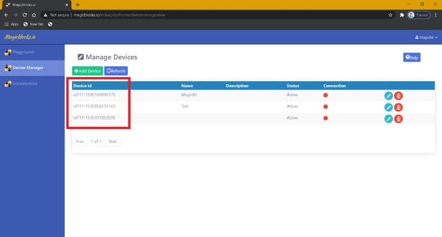
Task: Click the Device Id column header
Action: [82, 86]
